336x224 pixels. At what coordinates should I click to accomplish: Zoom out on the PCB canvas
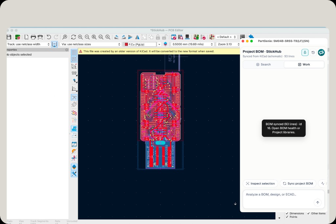[87, 37]
